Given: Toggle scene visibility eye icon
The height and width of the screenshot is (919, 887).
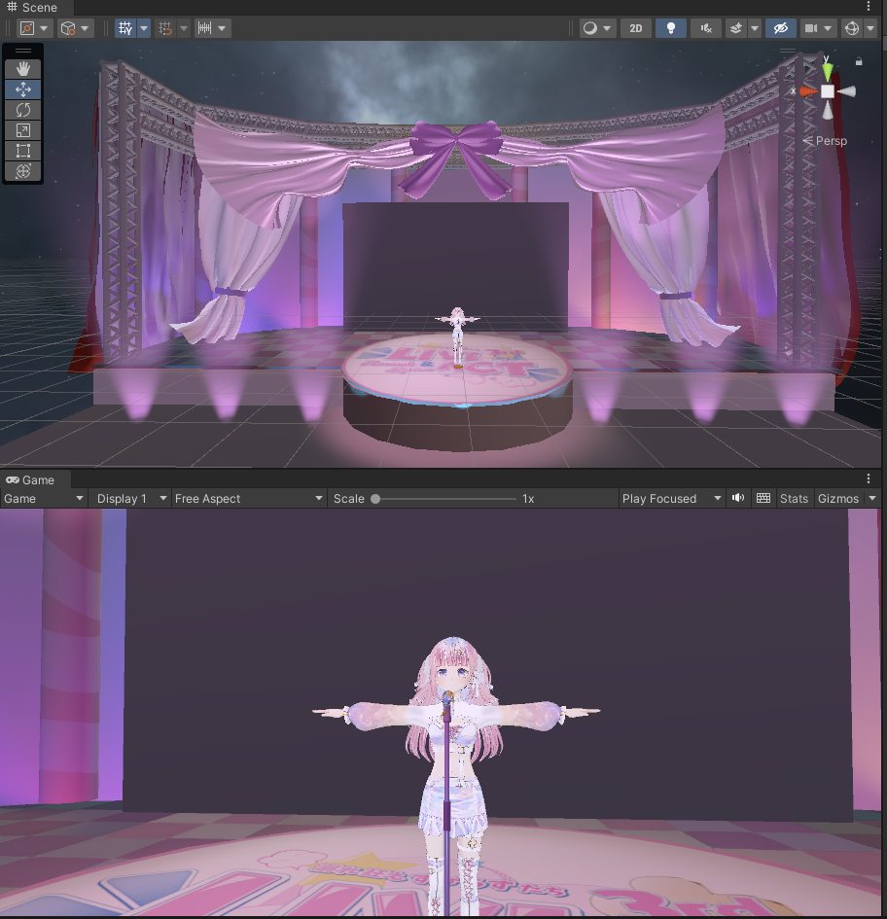Looking at the screenshot, I should pyautogui.click(x=780, y=28).
